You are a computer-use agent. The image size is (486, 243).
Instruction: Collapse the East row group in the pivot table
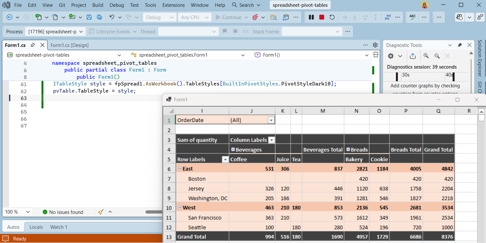[180, 169]
